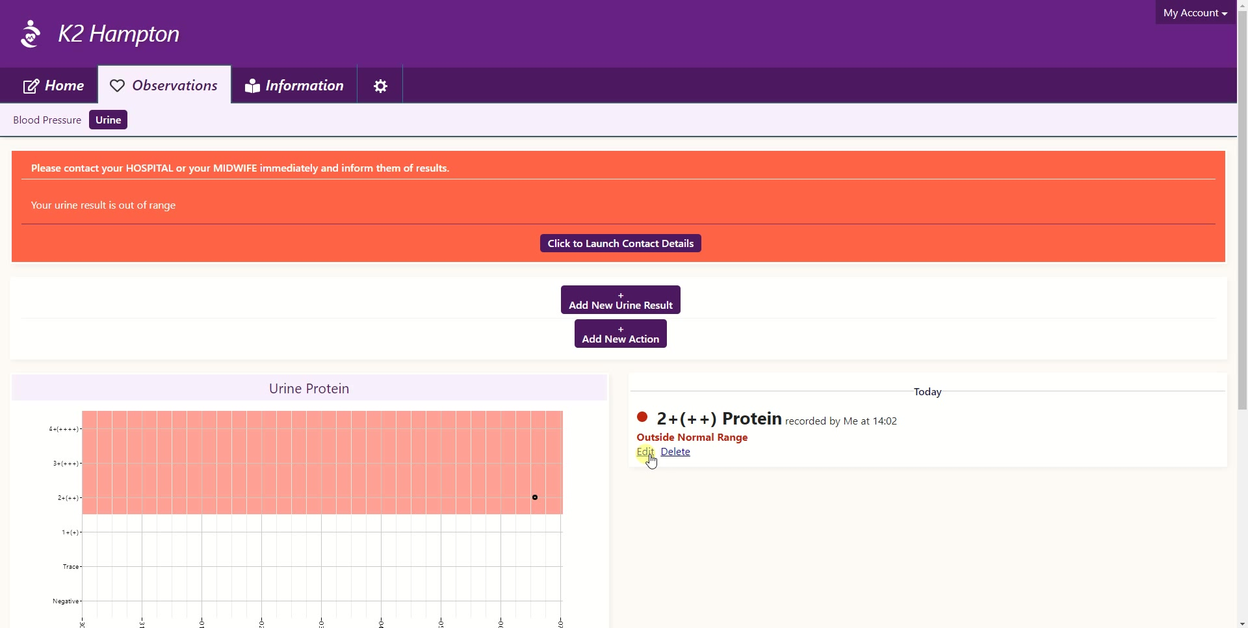Expand the My Account dropdown
Screen dimensions: 1248x628
[1195, 13]
